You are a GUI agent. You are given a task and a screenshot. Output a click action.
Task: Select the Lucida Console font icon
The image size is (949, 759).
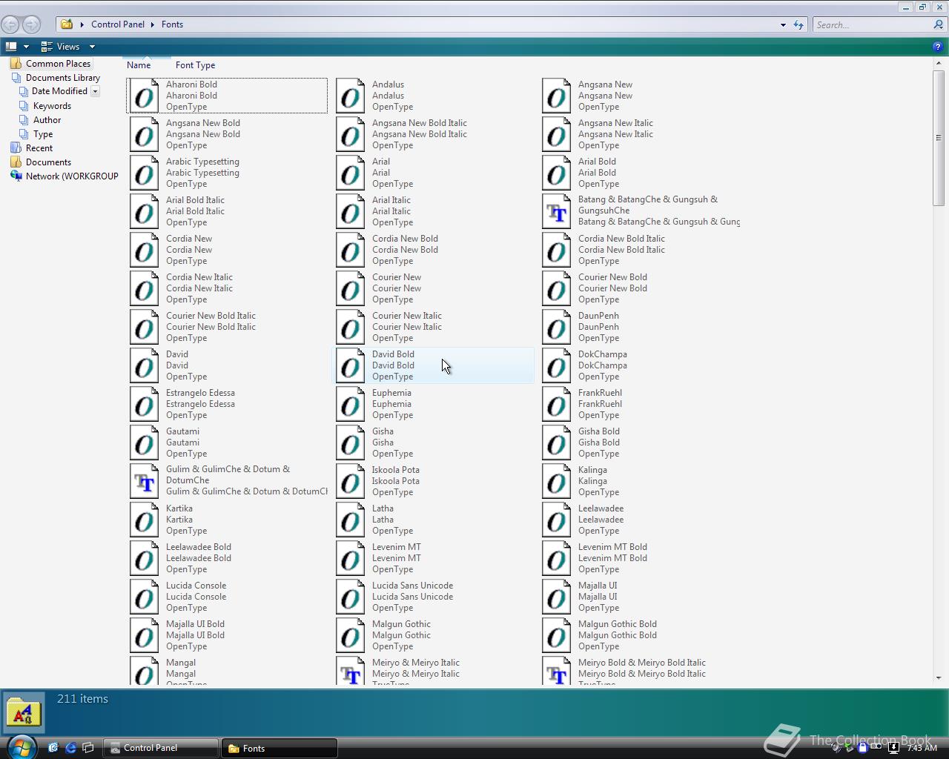(x=145, y=597)
